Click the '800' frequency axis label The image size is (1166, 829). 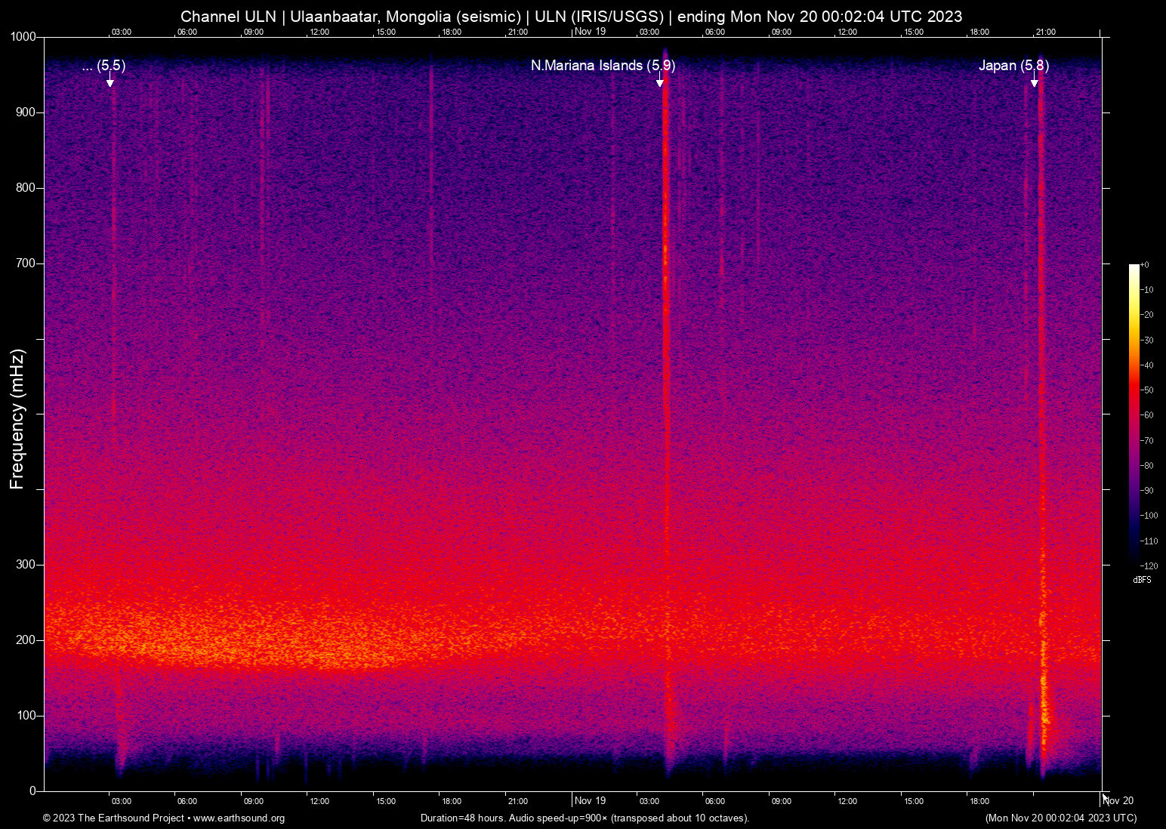click(x=26, y=188)
